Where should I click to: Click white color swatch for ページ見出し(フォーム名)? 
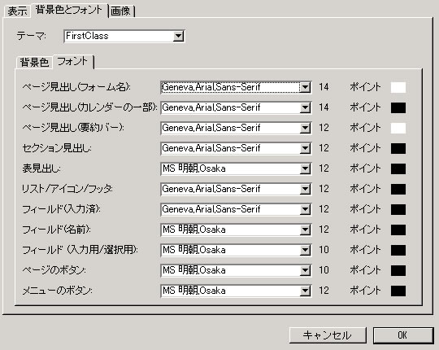pyautogui.click(x=398, y=87)
